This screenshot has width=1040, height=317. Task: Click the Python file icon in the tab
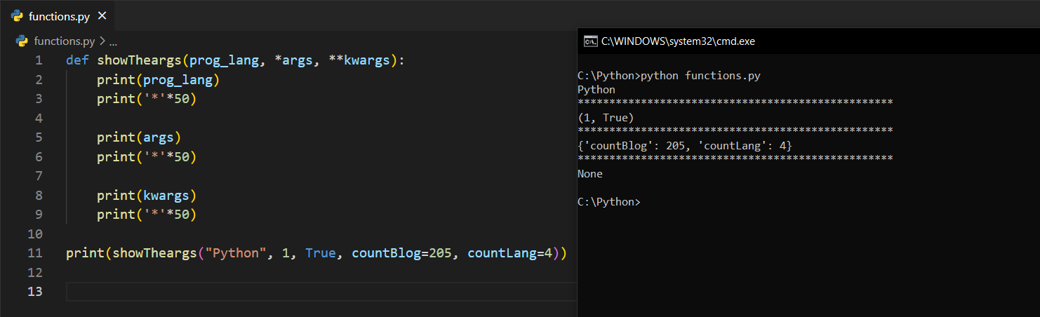[18, 16]
